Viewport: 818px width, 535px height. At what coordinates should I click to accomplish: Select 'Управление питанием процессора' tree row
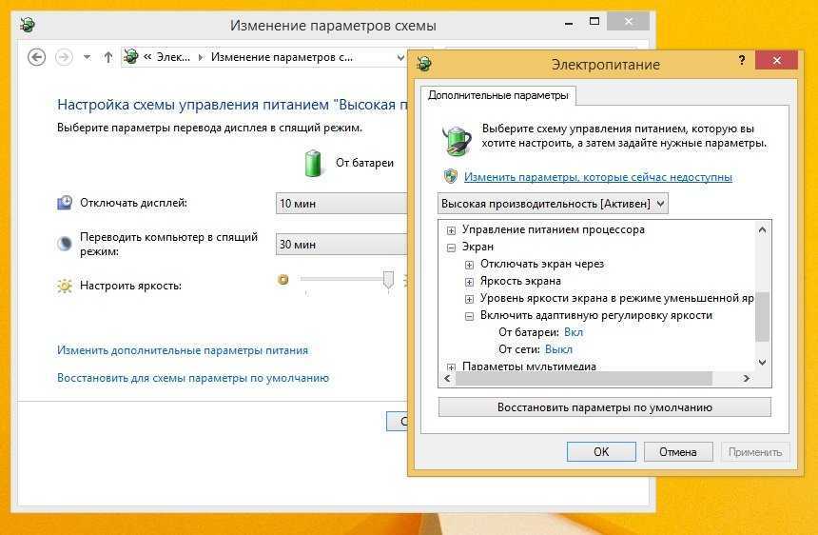pos(554,229)
